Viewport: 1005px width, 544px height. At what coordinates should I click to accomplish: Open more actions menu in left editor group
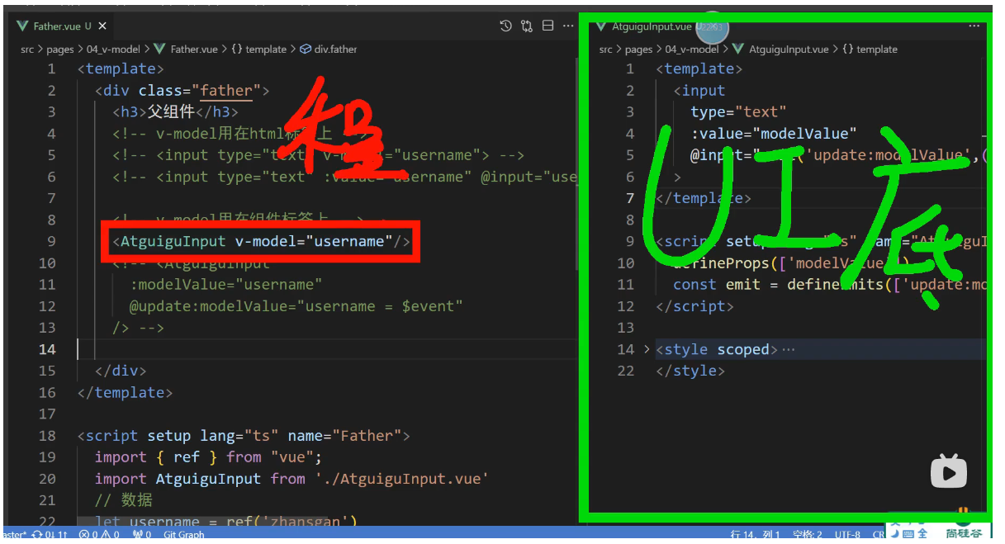coord(568,26)
